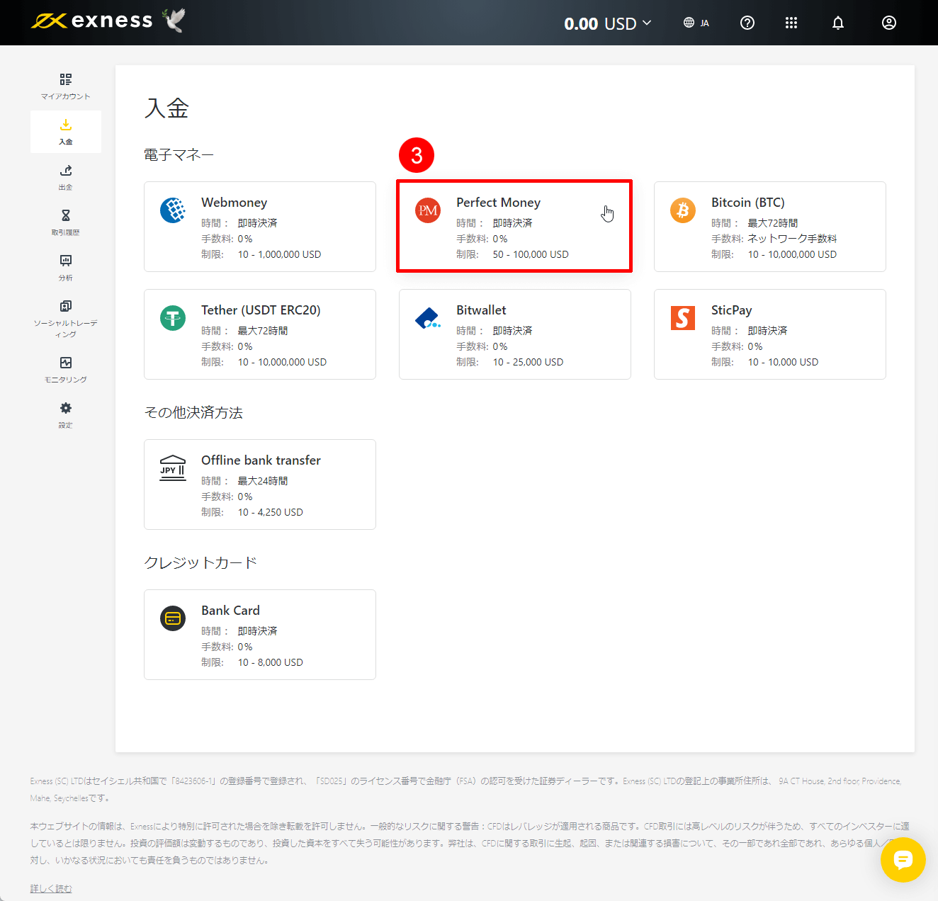
Task: Open 設定 settings in the sidebar
Action: (65, 415)
